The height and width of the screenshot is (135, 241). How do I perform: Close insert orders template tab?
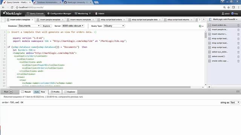point(32,20)
